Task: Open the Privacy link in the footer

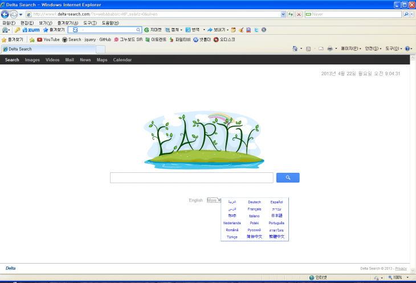Action: [x=401, y=268]
